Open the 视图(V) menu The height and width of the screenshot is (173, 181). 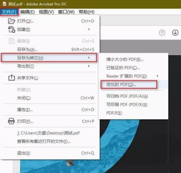pos(46,12)
